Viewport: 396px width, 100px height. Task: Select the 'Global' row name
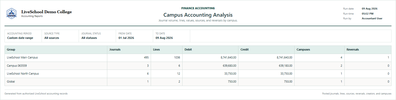[x=11, y=82]
